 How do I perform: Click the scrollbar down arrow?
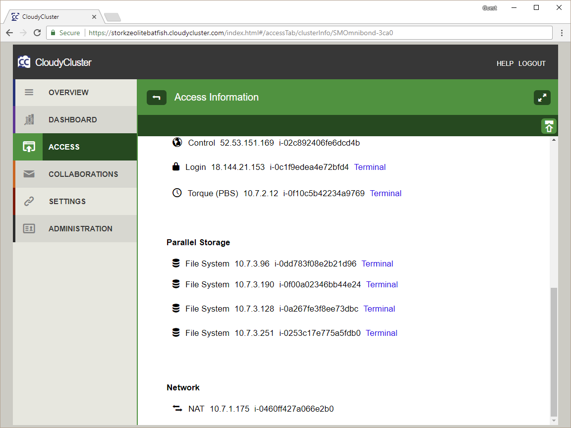pyautogui.click(x=554, y=421)
